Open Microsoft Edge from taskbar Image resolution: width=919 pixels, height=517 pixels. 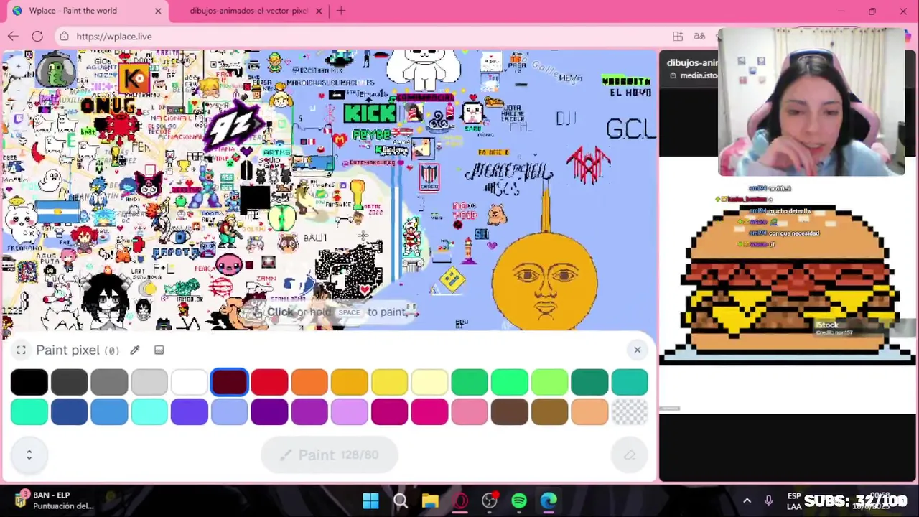[549, 500]
